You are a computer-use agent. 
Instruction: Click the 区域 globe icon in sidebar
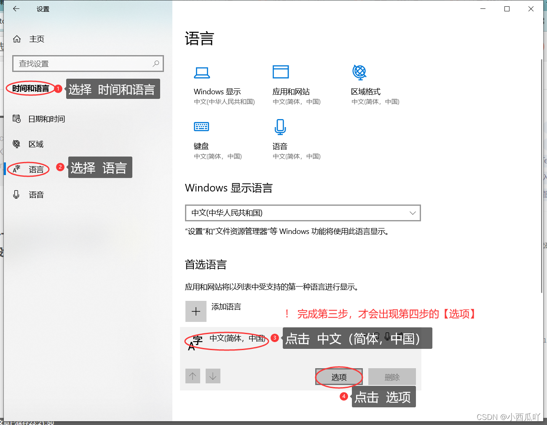click(16, 144)
